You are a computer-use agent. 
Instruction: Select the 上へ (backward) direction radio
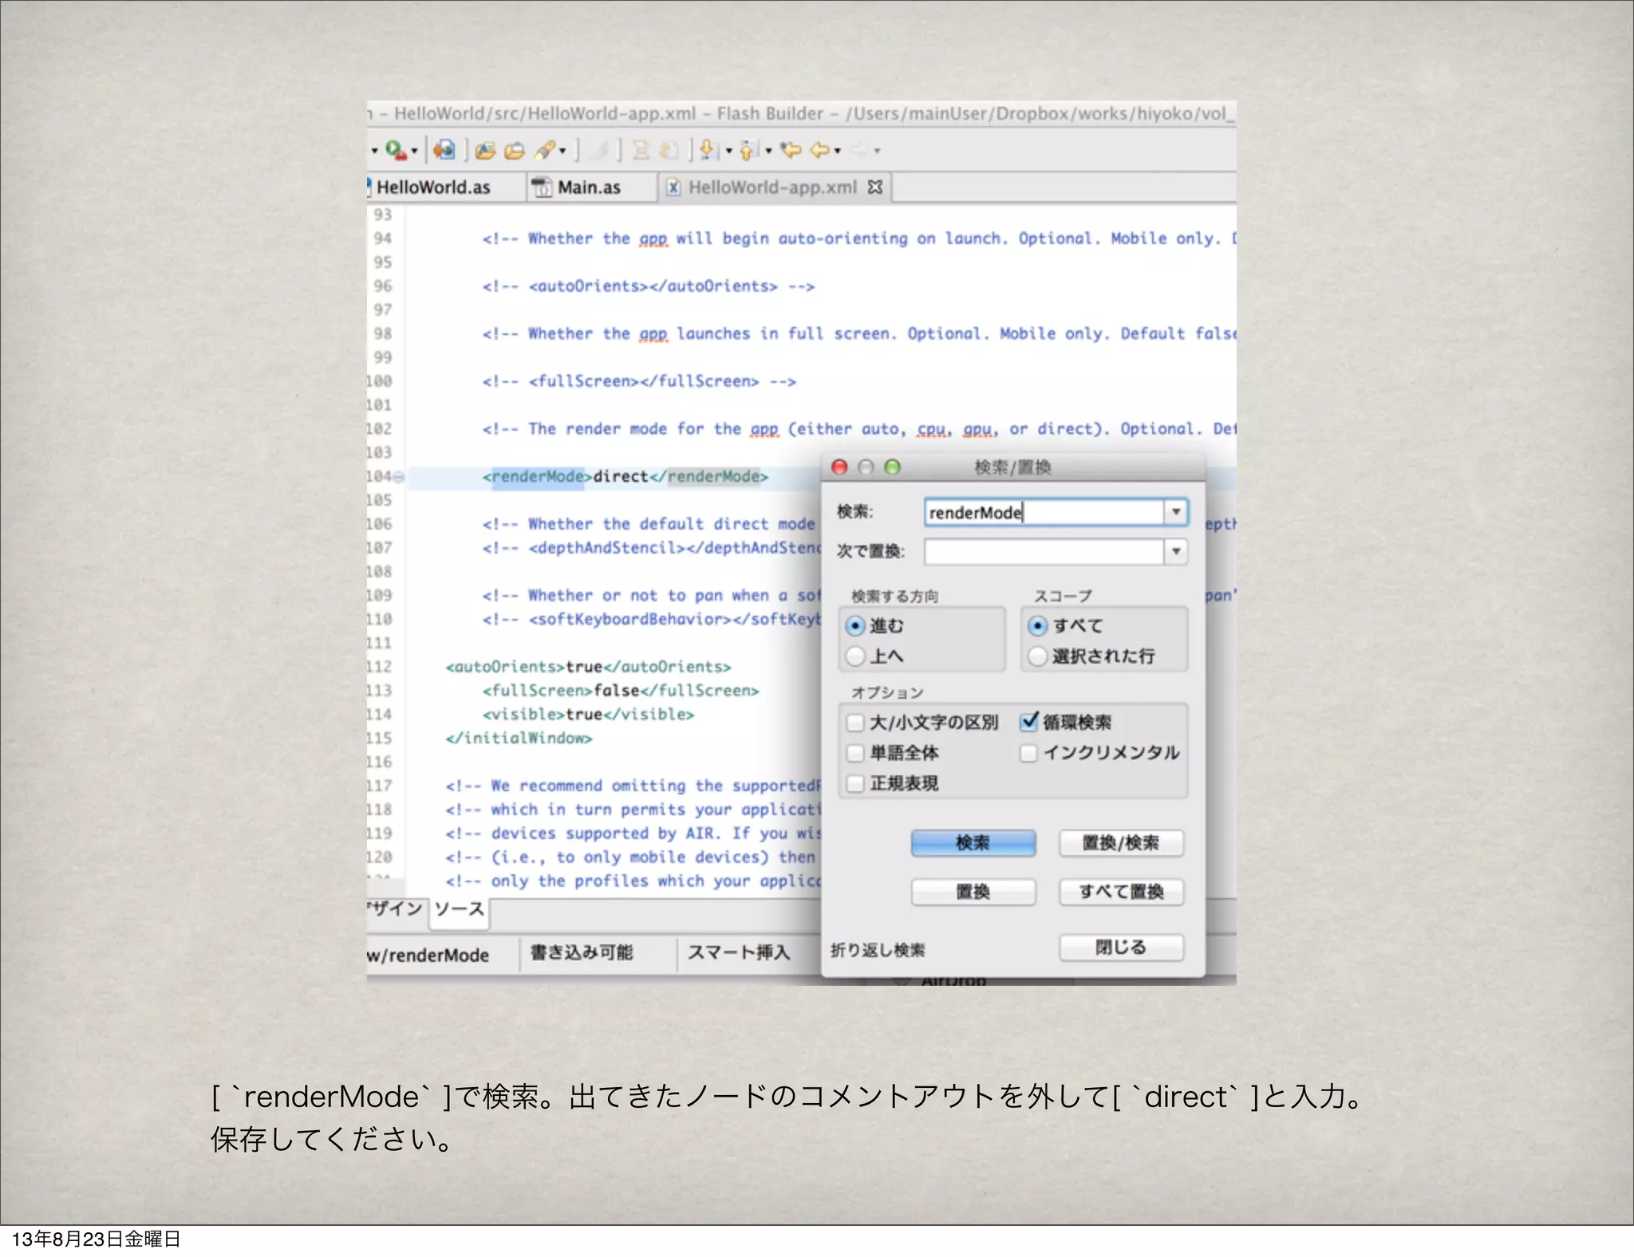coord(855,656)
